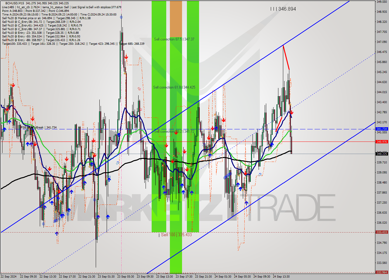Select the red trendline descending from the peak

click(286, 58)
